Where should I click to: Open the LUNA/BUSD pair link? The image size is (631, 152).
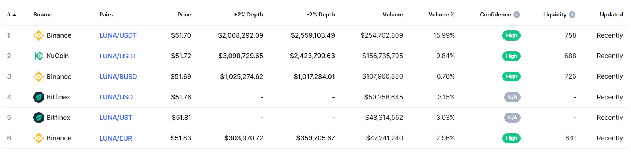[118, 77]
